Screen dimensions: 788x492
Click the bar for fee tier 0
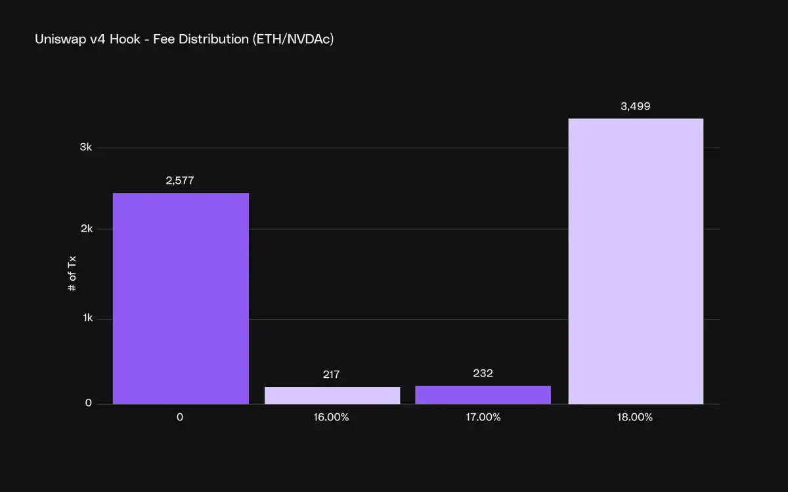[181, 298]
